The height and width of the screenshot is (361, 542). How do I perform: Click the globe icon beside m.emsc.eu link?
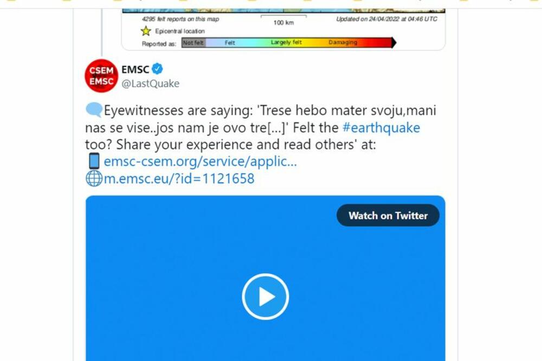point(94,178)
